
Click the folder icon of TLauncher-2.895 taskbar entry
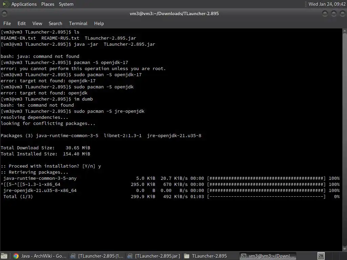tap(187, 256)
